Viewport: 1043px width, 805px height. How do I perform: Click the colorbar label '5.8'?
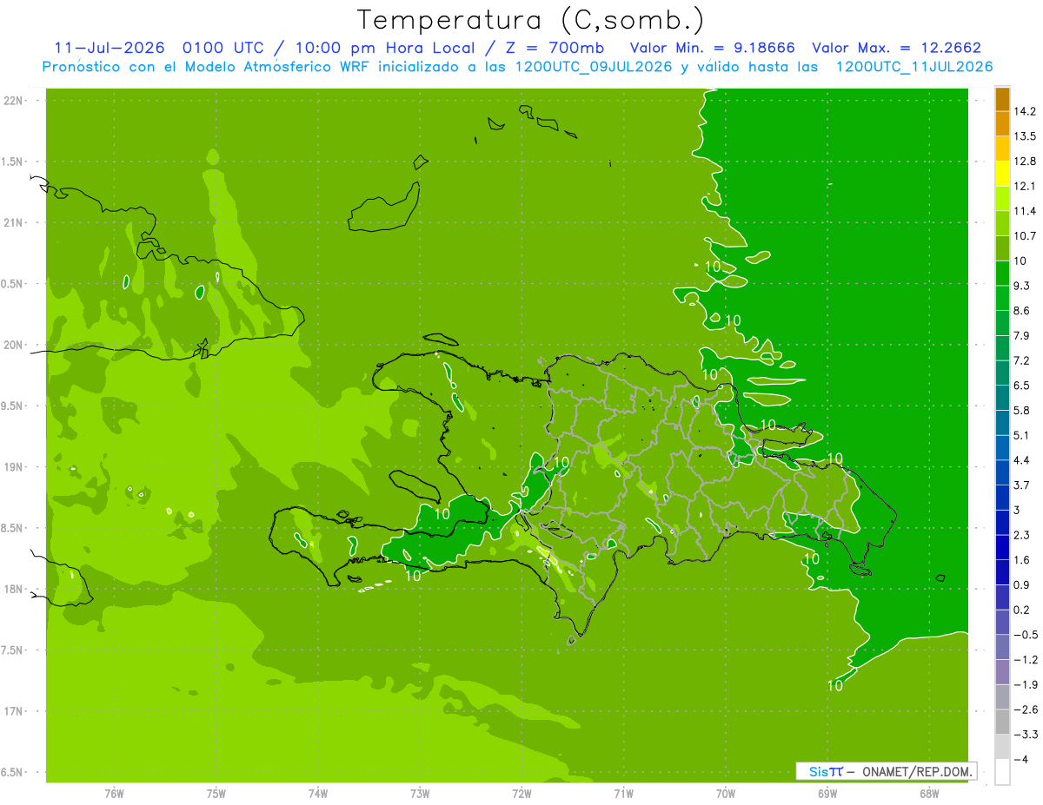tap(1021, 410)
